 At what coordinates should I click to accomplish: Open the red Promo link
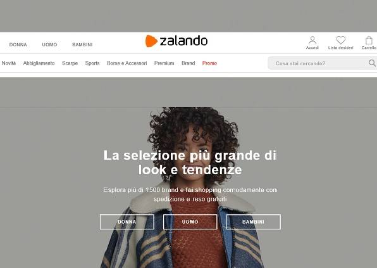tap(209, 63)
